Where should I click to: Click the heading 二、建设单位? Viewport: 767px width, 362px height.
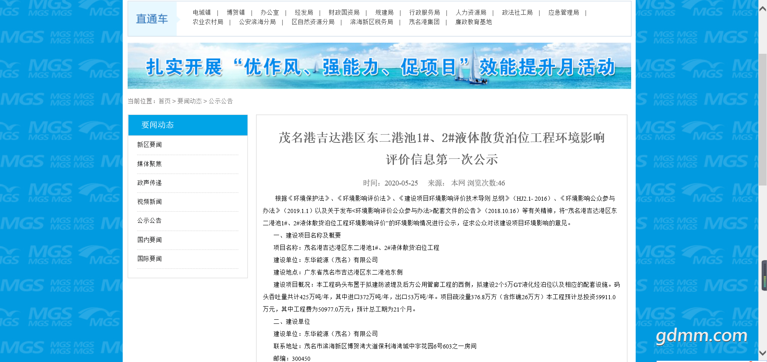[292, 321]
